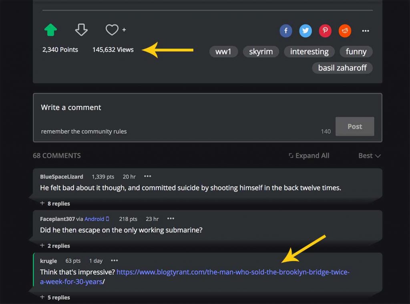Click the downvote arrow icon

[81, 30]
